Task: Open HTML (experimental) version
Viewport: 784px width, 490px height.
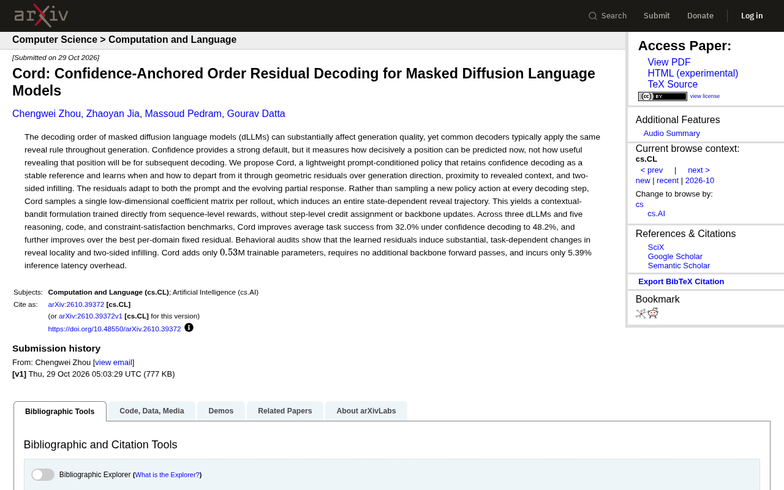Action: (693, 73)
